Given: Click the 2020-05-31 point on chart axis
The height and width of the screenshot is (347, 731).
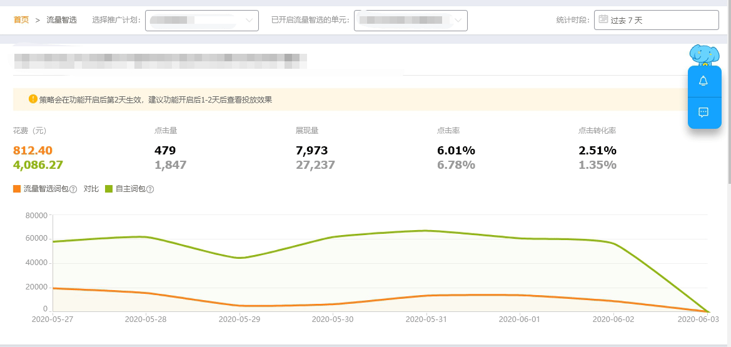Looking at the screenshot, I should [x=426, y=319].
